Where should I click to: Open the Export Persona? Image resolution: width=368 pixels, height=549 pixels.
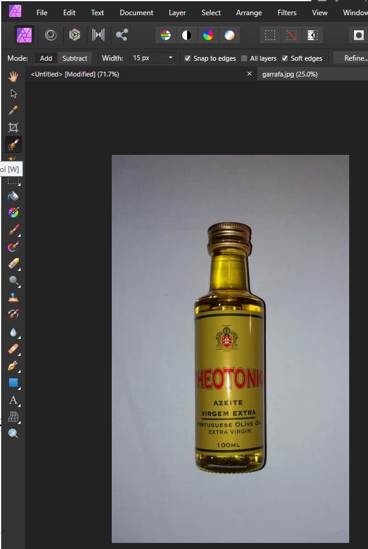[x=121, y=35]
